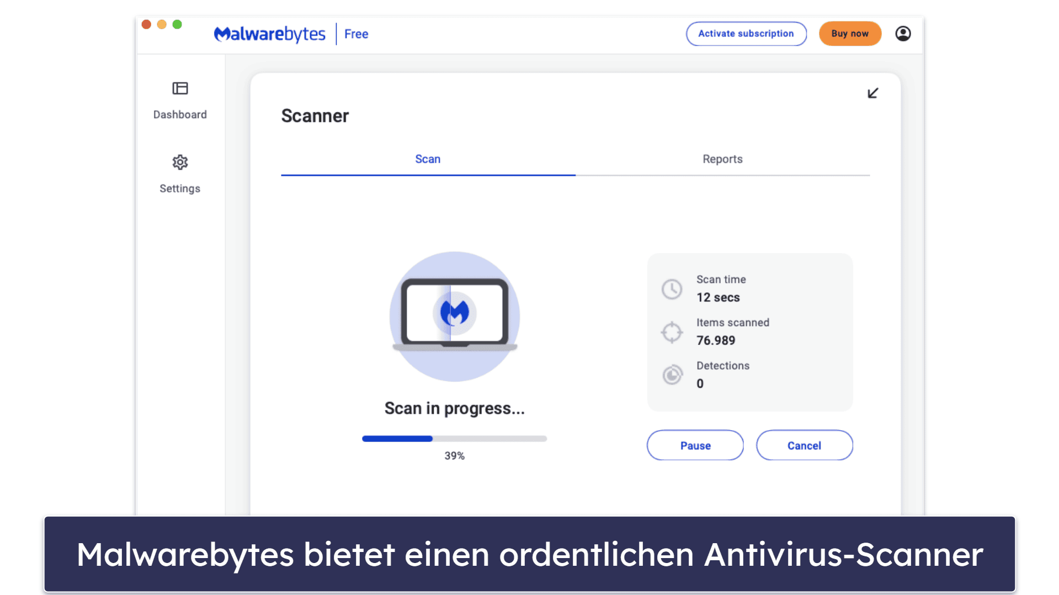Pause the running scan
The height and width of the screenshot is (595, 1059).
695,446
